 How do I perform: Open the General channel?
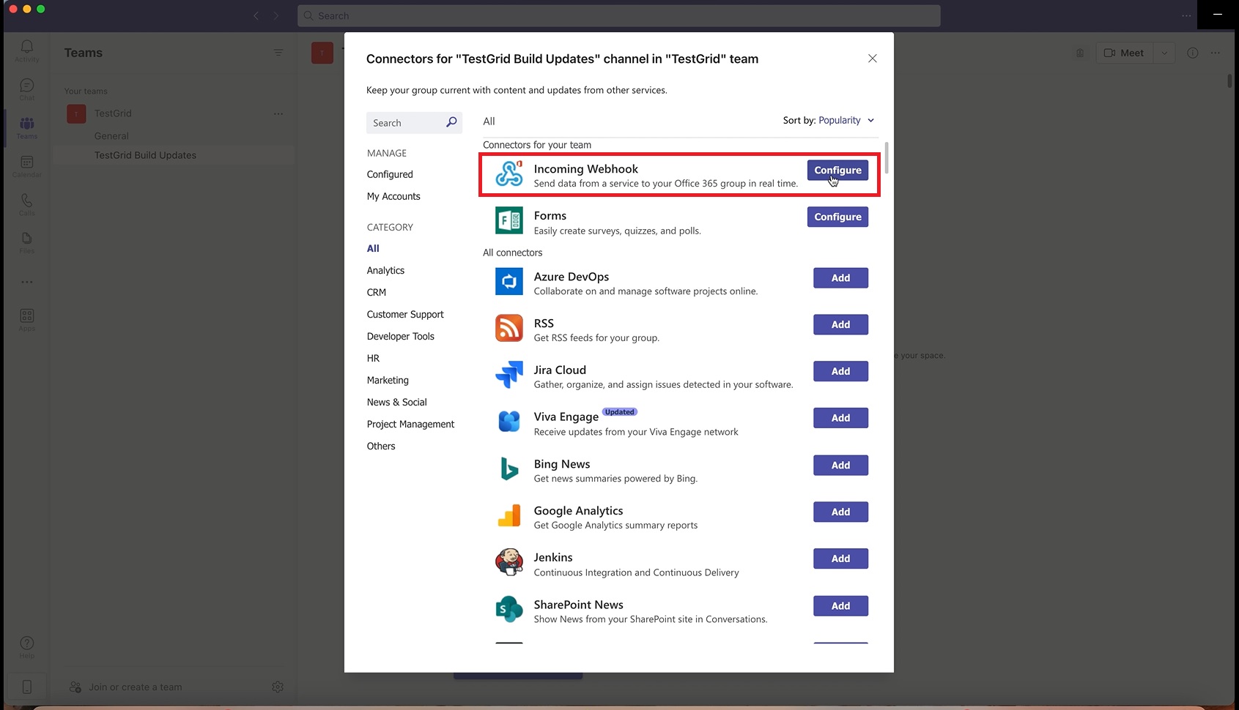pyautogui.click(x=111, y=135)
